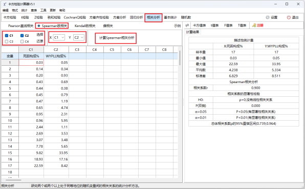Select the cell with value 17.16
The width and height of the screenshot is (305, 189).
pos(56,159)
